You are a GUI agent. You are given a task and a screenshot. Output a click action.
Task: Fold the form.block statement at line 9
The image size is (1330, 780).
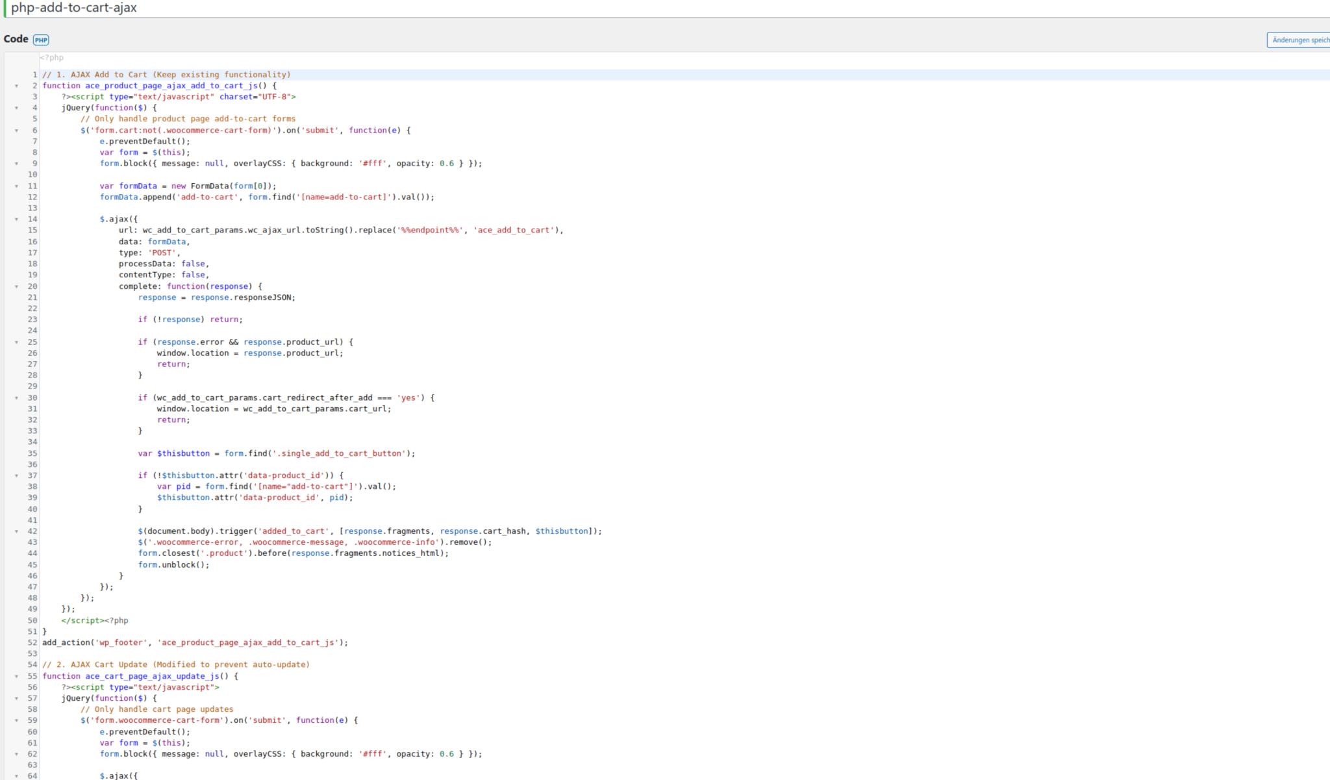click(16, 164)
